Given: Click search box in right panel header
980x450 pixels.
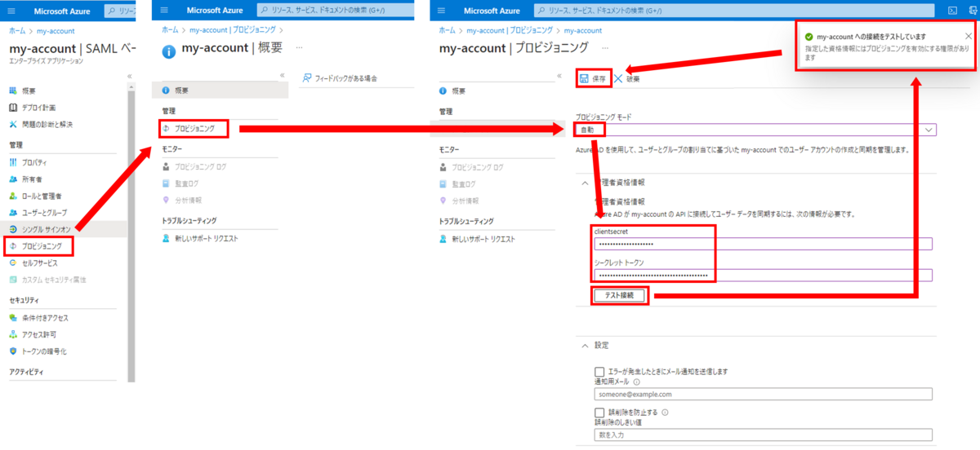Looking at the screenshot, I should [x=733, y=11].
